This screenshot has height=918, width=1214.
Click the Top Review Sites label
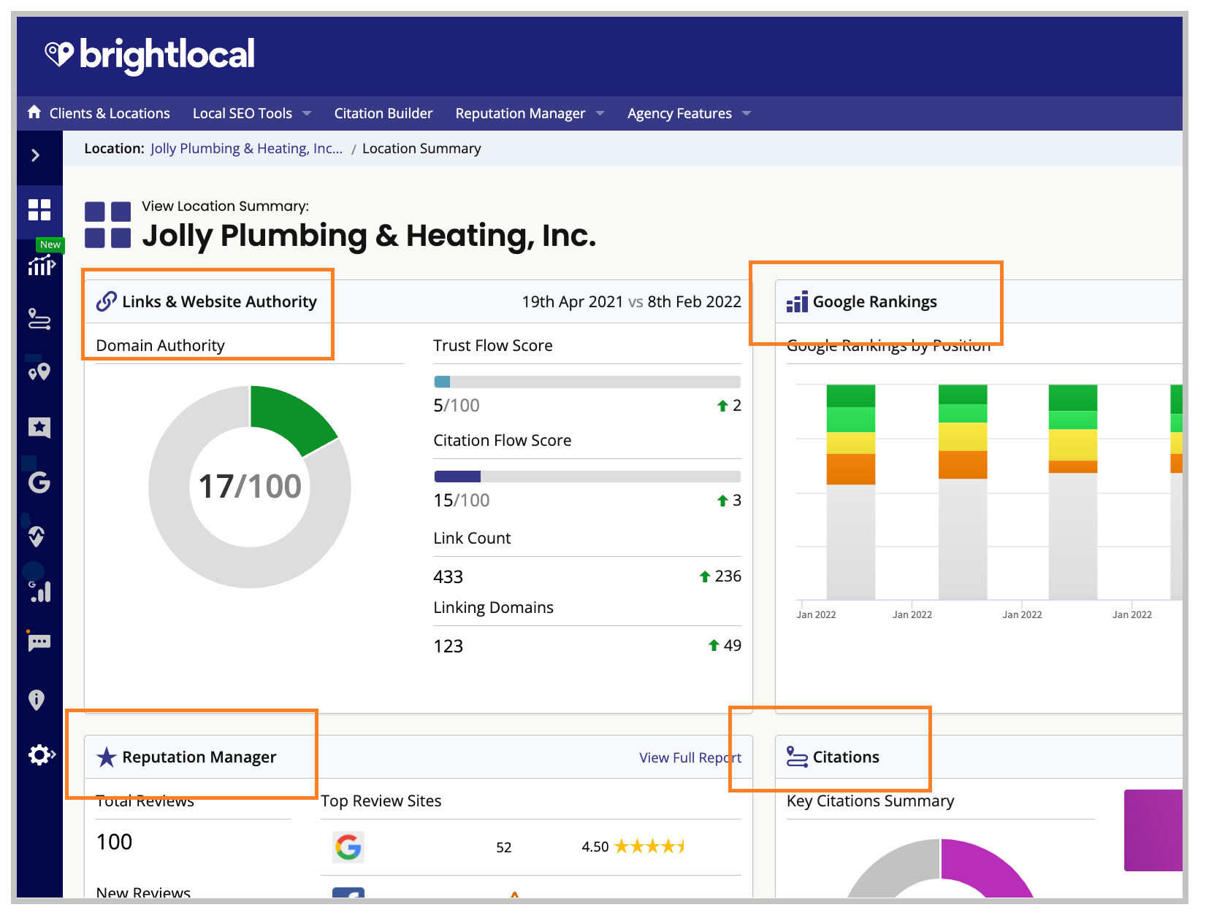tap(381, 801)
